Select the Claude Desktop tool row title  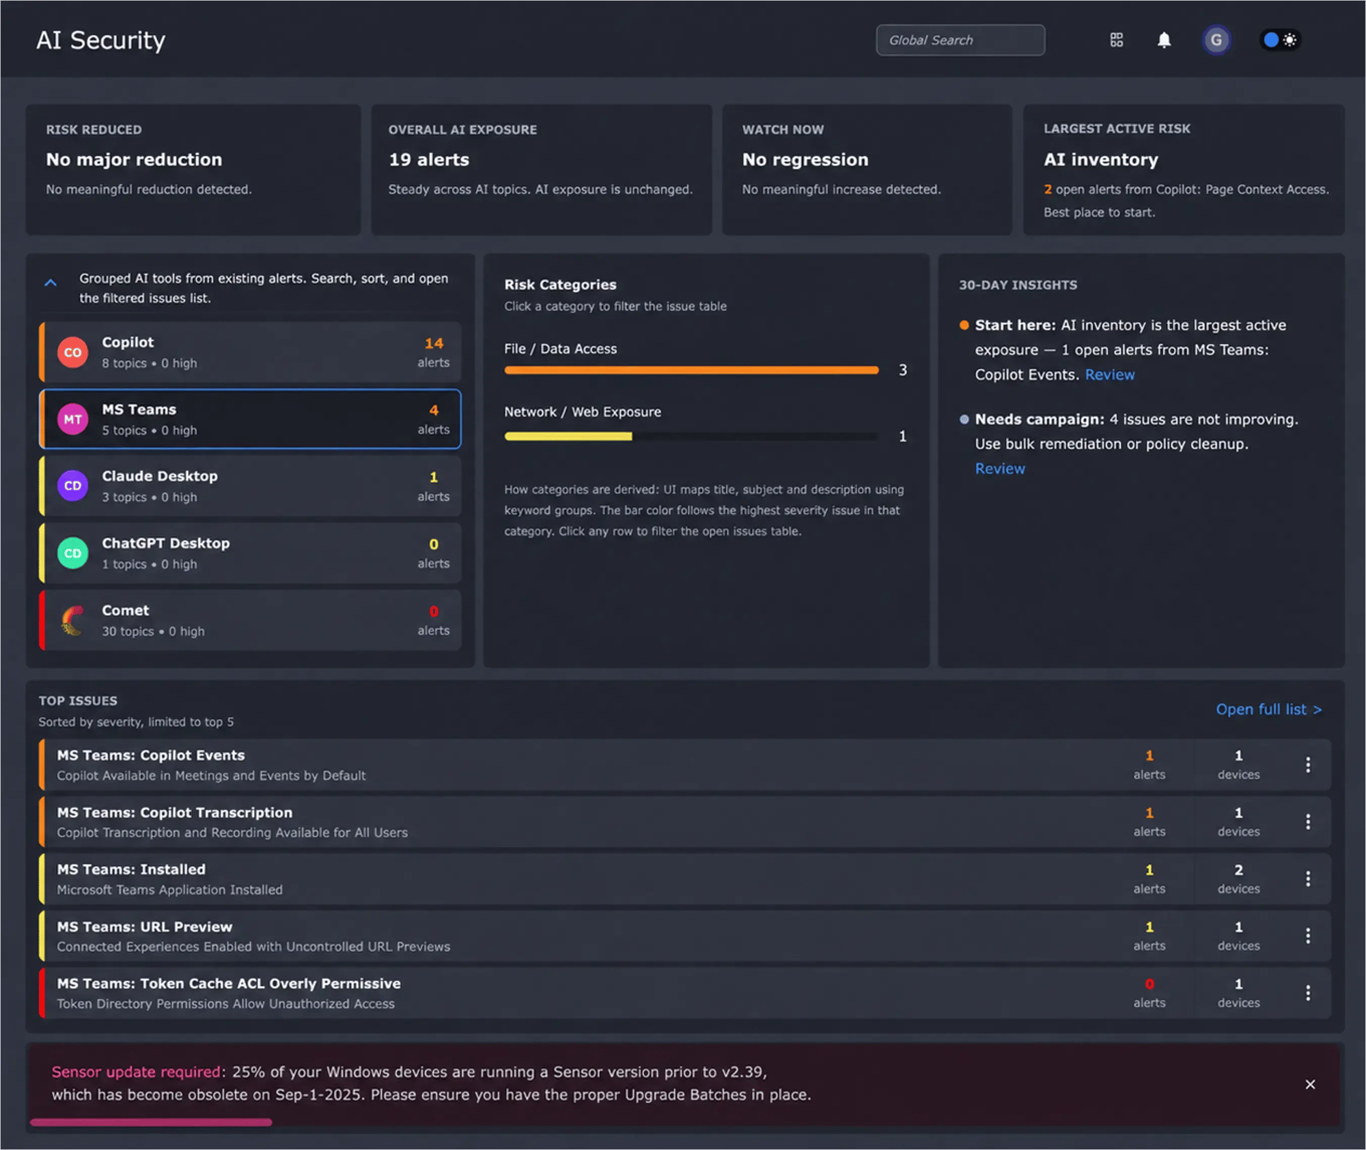[160, 476]
